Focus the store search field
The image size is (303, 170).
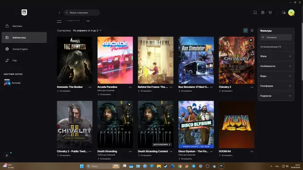pyautogui.click(x=82, y=13)
